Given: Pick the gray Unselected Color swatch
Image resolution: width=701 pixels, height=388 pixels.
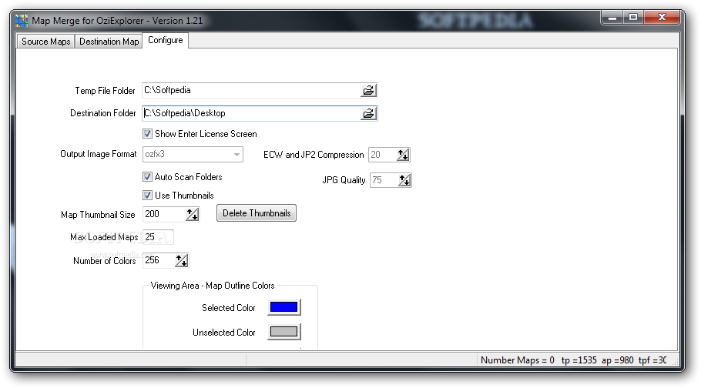Looking at the screenshot, I should [284, 332].
